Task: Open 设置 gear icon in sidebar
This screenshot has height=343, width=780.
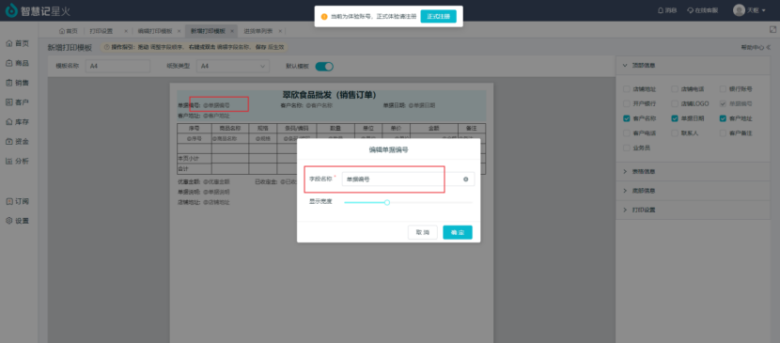Action: pyautogui.click(x=9, y=221)
